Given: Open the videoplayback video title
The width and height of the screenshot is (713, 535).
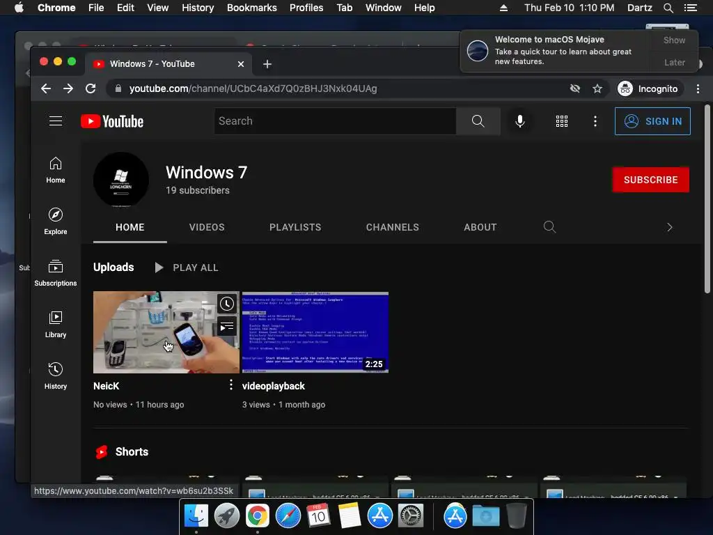Looking at the screenshot, I should pos(273,386).
